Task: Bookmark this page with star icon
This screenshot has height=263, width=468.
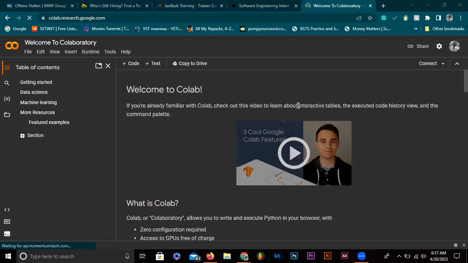Action: 370,18
